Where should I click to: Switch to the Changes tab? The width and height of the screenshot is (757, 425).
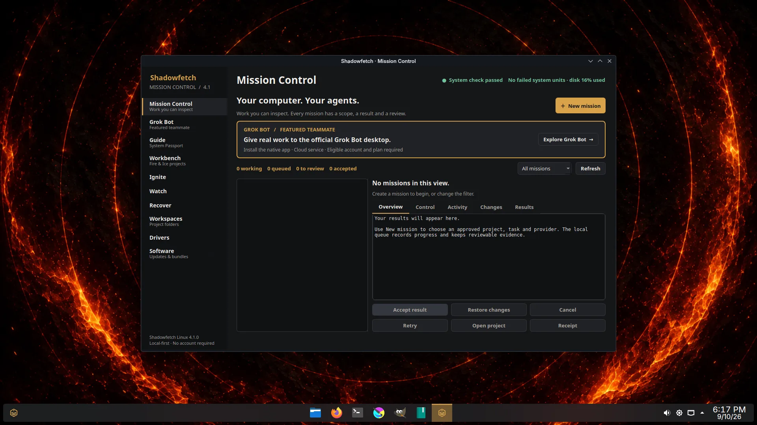pos(491,207)
